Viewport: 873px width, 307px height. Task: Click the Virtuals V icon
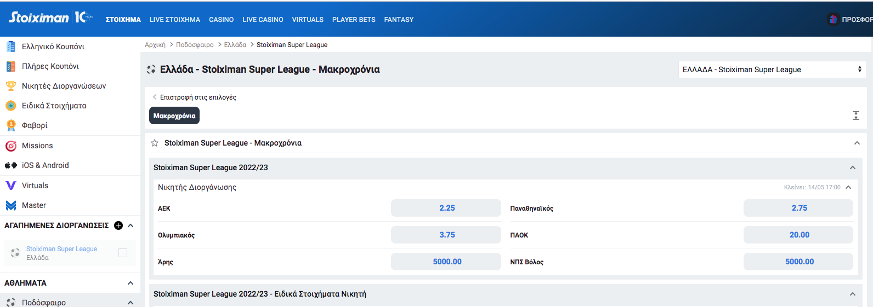tap(11, 186)
